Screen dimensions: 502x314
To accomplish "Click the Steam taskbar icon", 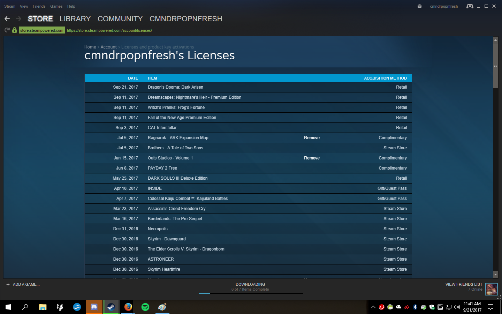I will [x=111, y=307].
